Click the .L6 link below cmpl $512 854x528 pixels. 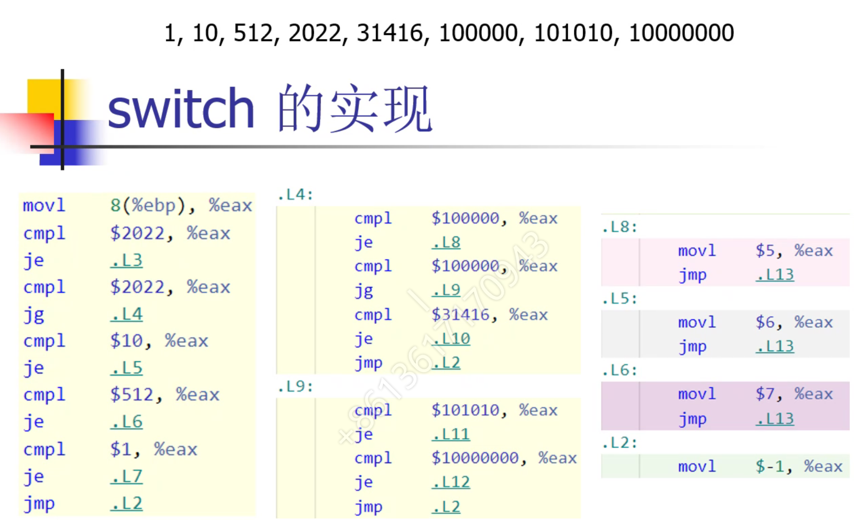[x=126, y=422]
